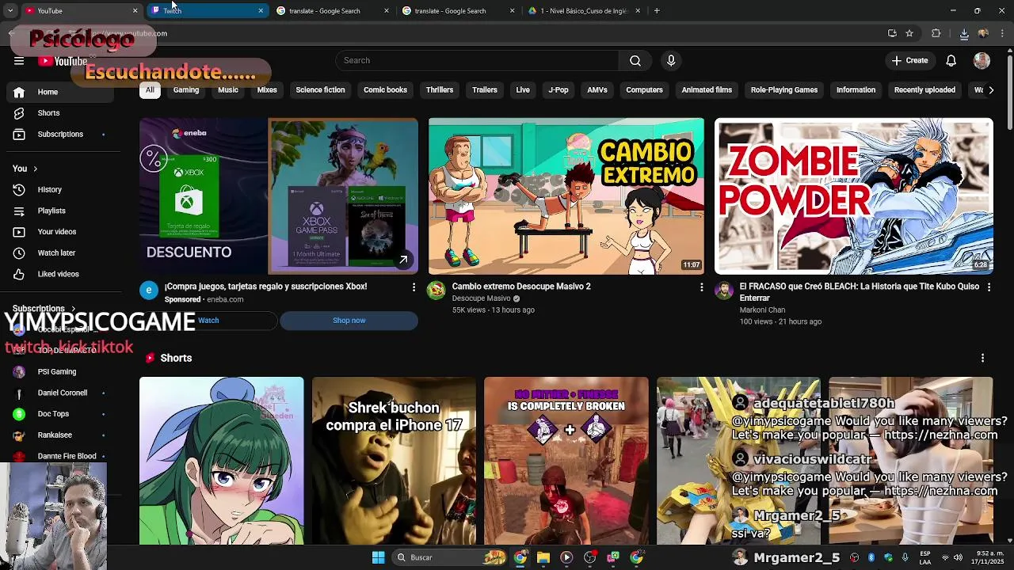The width and height of the screenshot is (1014, 570).
Task: Click the taskbar volume icon
Action: tap(958, 557)
